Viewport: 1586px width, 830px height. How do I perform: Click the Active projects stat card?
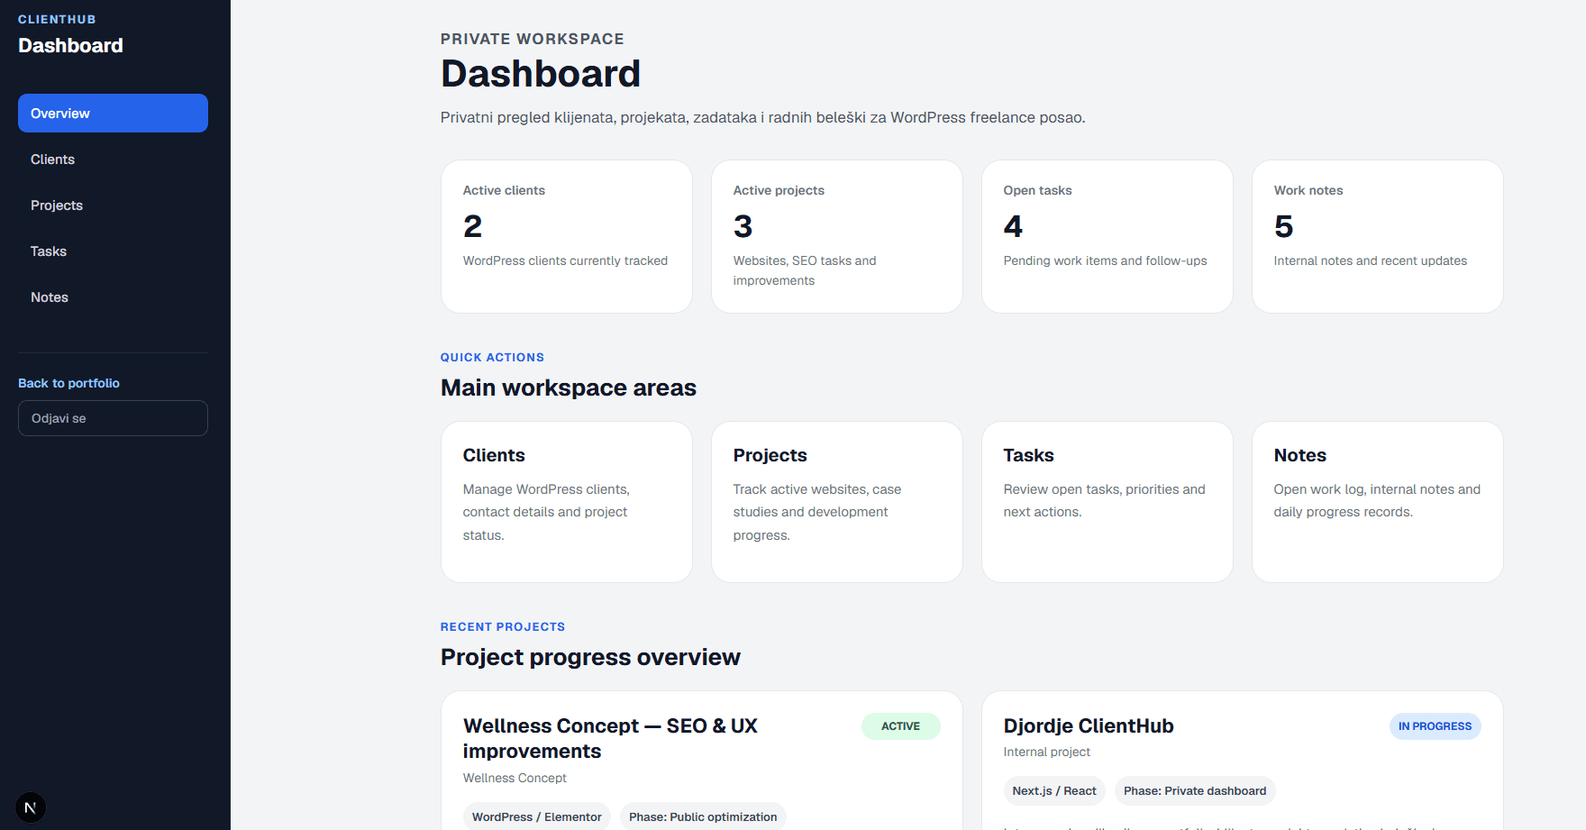[x=837, y=237]
